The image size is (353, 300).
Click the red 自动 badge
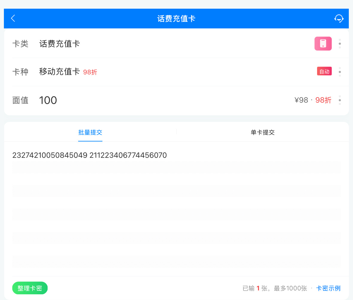tap(324, 71)
